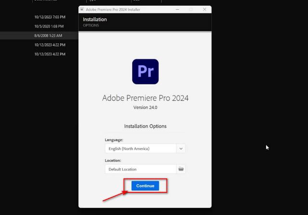308x215 pixels.
Task: Click the Adobe Premiere Pro 2024 heading
Action: click(145, 98)
